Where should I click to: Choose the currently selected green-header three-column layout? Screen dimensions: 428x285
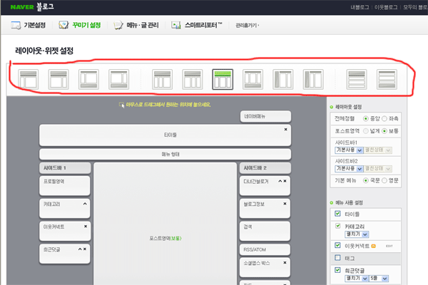click(223, 79)
